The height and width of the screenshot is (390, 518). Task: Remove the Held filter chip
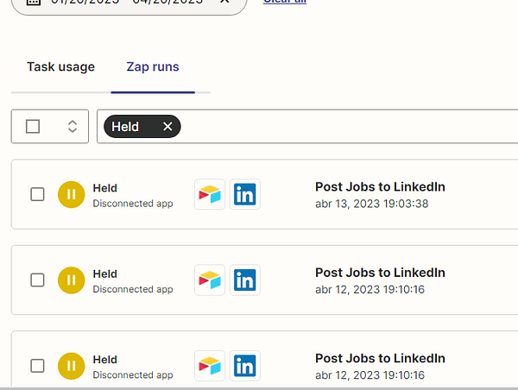pyautogui.click(x=167, y=127)
